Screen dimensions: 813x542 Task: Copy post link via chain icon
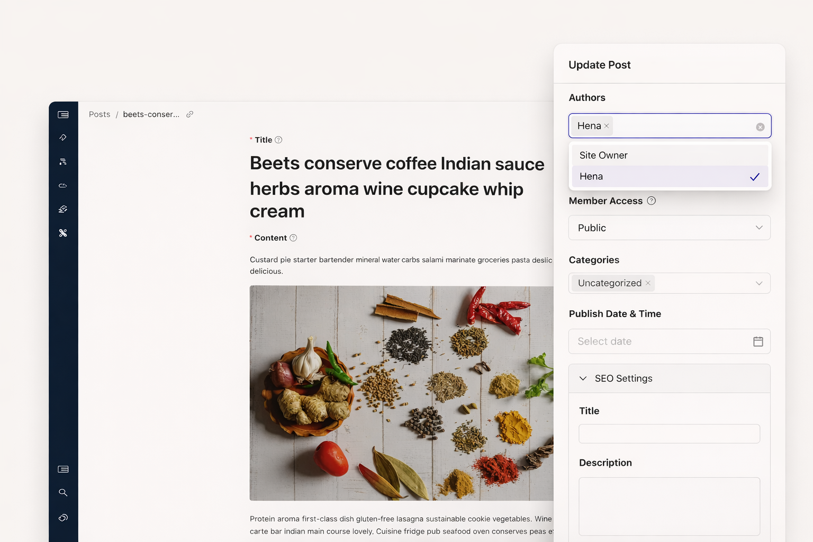(x=189, y=114)
